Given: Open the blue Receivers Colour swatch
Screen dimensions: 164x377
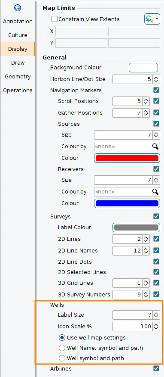Looking at the screenshot, I should click(x=127, y=203).
